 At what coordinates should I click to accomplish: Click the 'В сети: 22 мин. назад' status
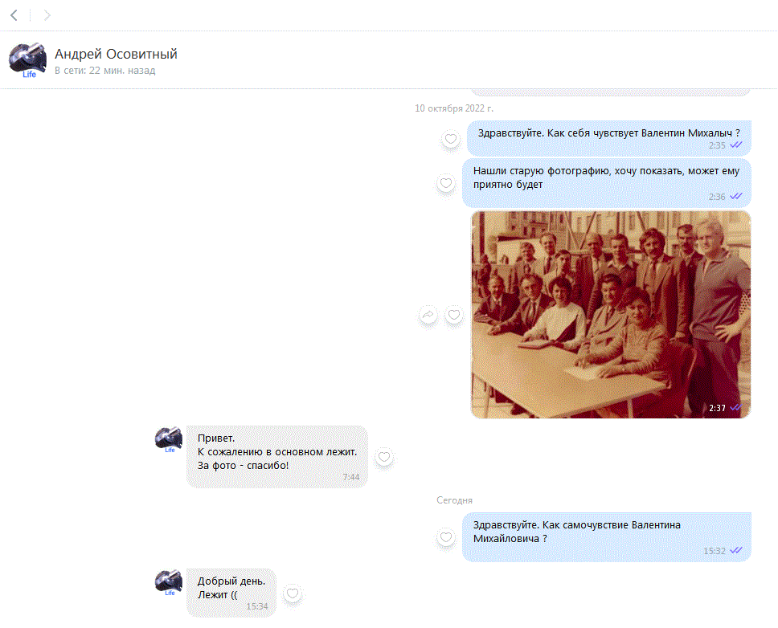[x=104, y=71]
